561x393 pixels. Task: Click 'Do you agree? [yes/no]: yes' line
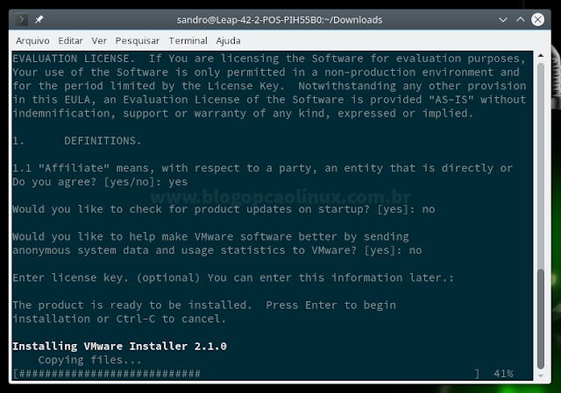pyautogui.click(x=100, y=182)
